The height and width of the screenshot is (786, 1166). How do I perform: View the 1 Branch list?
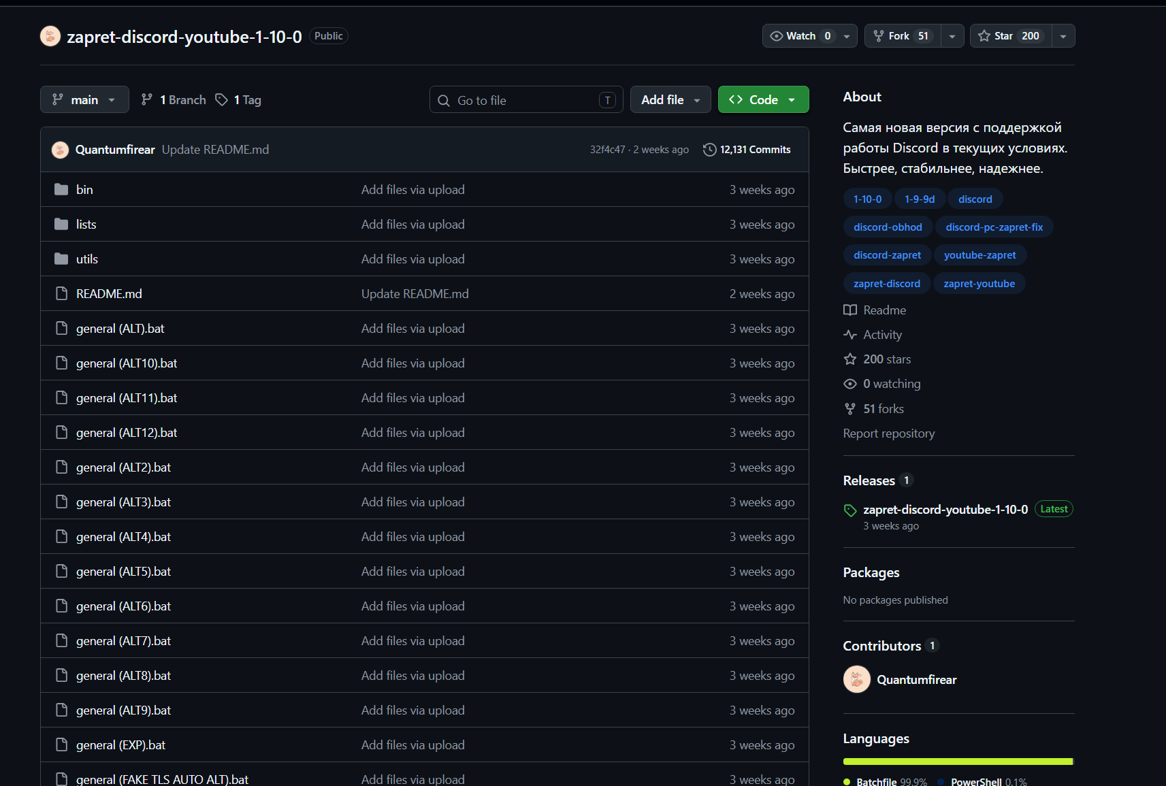173,100
